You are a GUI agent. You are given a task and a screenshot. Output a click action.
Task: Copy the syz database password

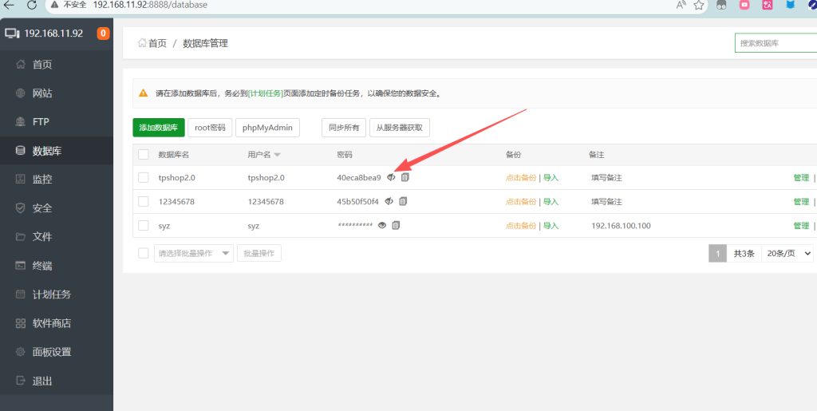click(x=397, y=225)
